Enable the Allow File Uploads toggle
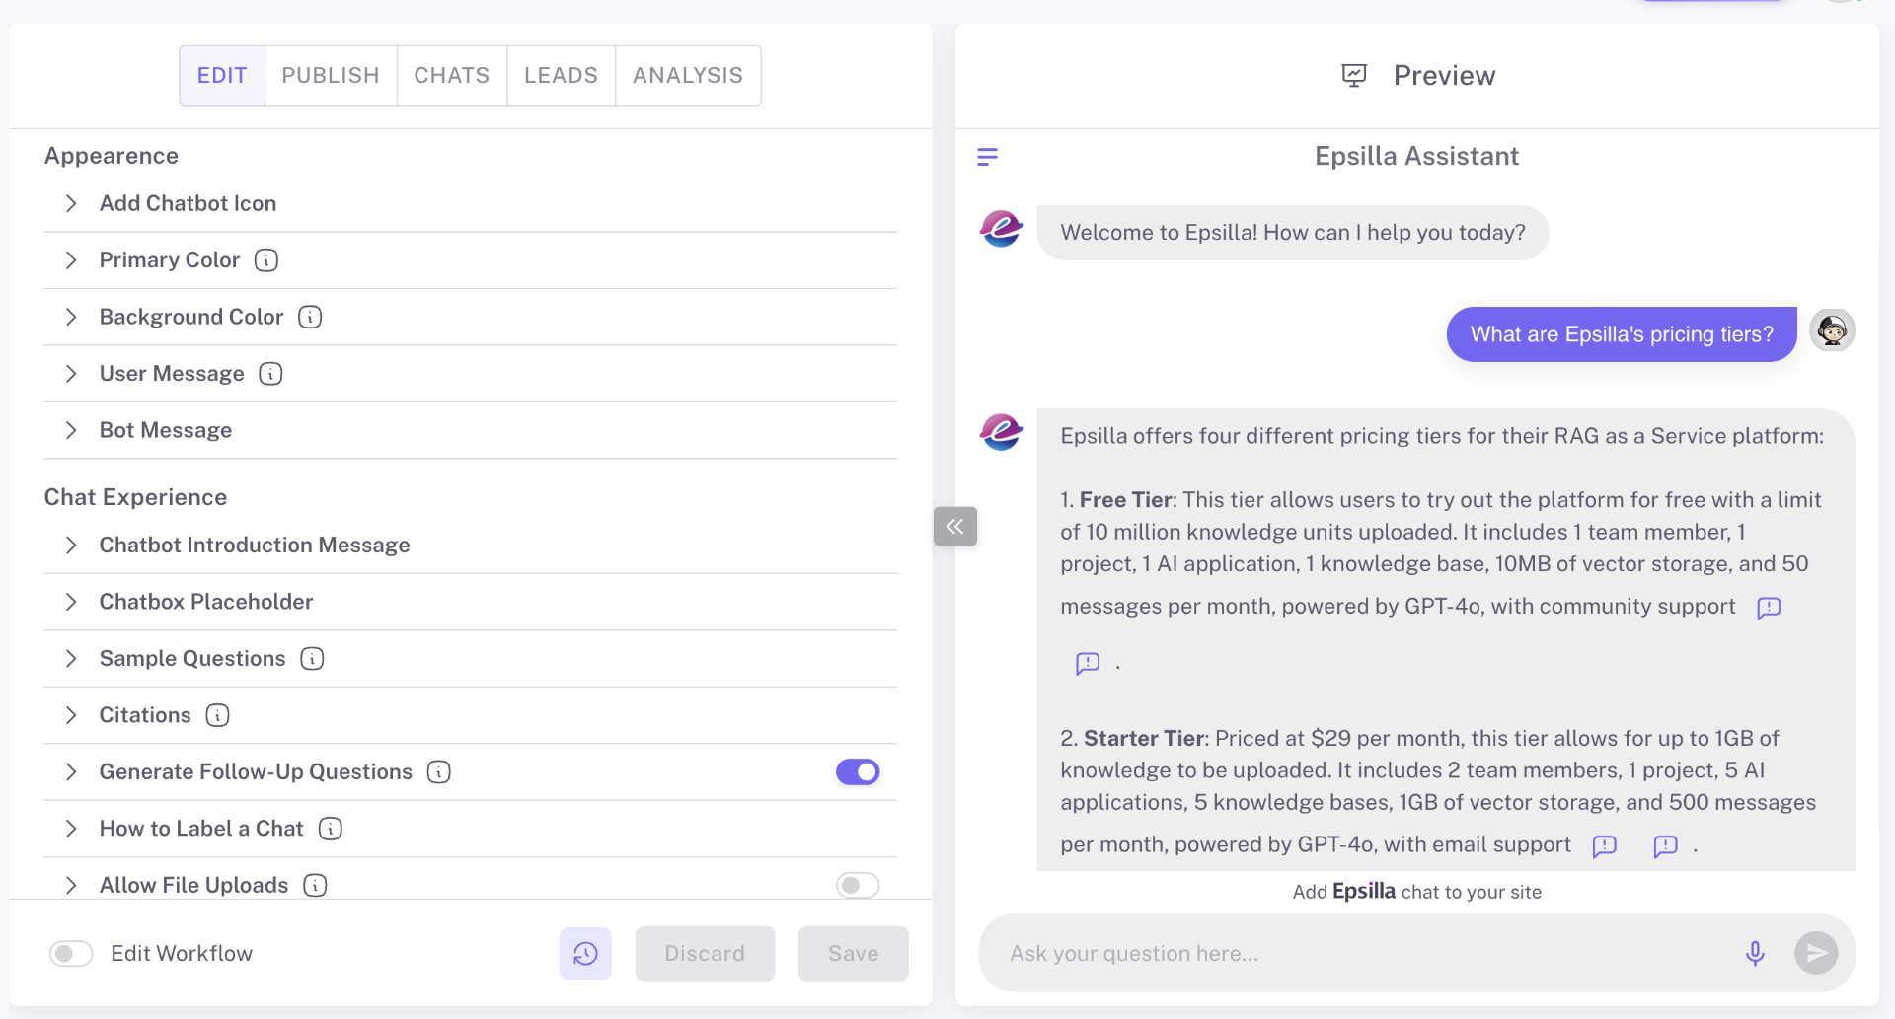Image resolution: width=1895 pixels, height=1019 pixels. tap(857, 885)
